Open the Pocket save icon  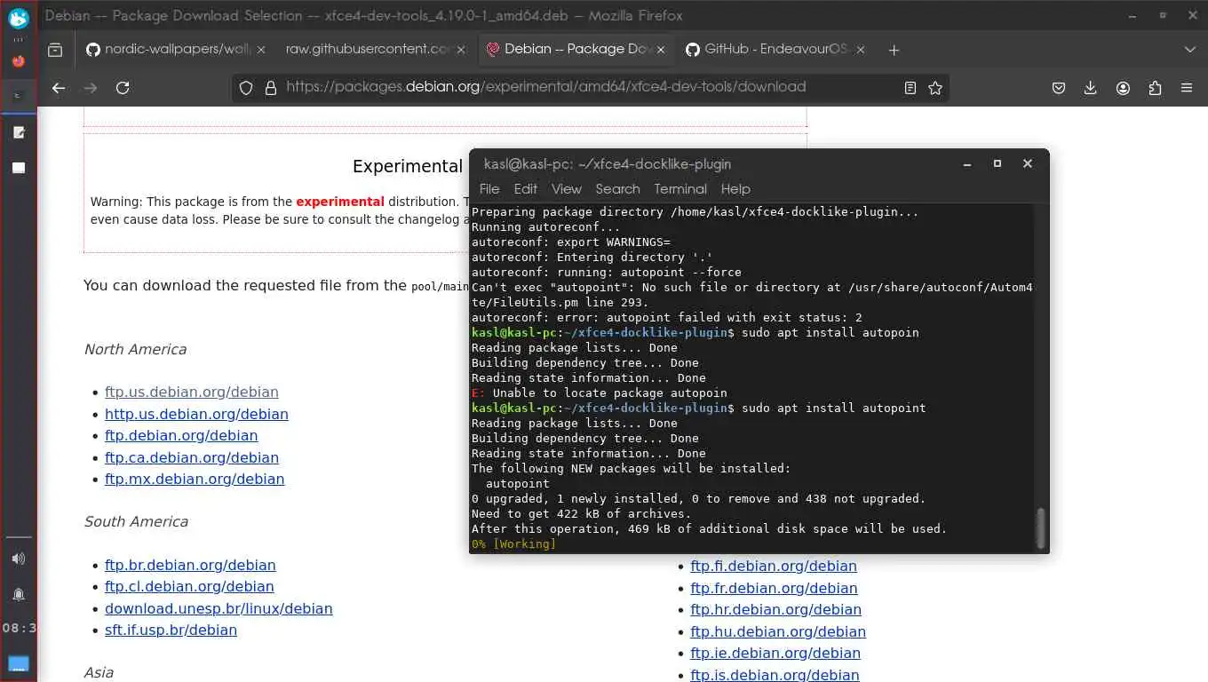(x=1059, y=88)
